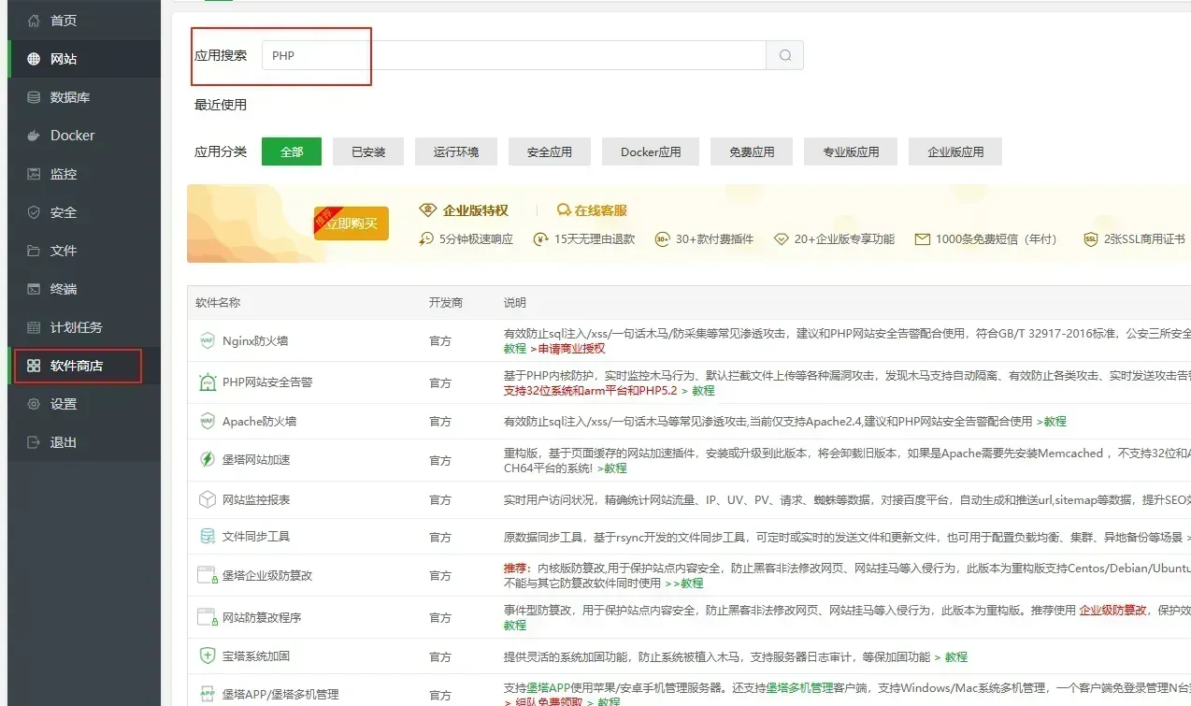Click the 立即购买 button
The height and width of the screenshot is (706, 1191).
pos(352,224)
